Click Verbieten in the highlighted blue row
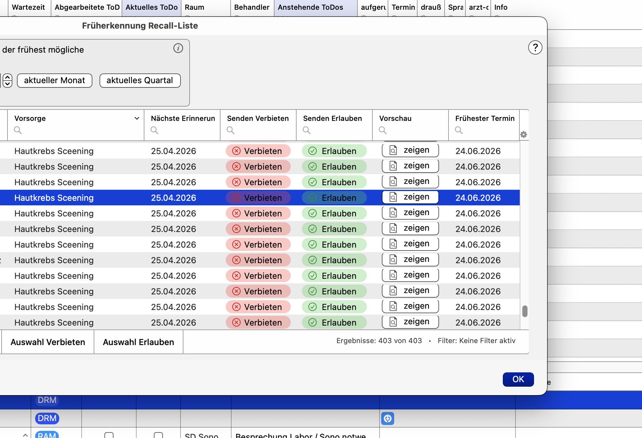Image resolution: width=642 pixels, height=438 pixels. pos(258,198)
